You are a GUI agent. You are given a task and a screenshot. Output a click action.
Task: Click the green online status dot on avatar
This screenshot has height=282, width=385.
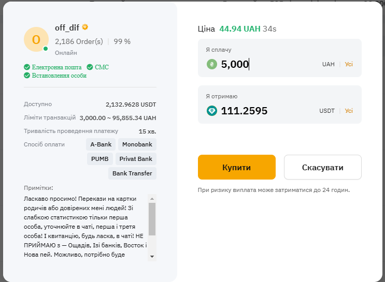[x=46, y=49]
